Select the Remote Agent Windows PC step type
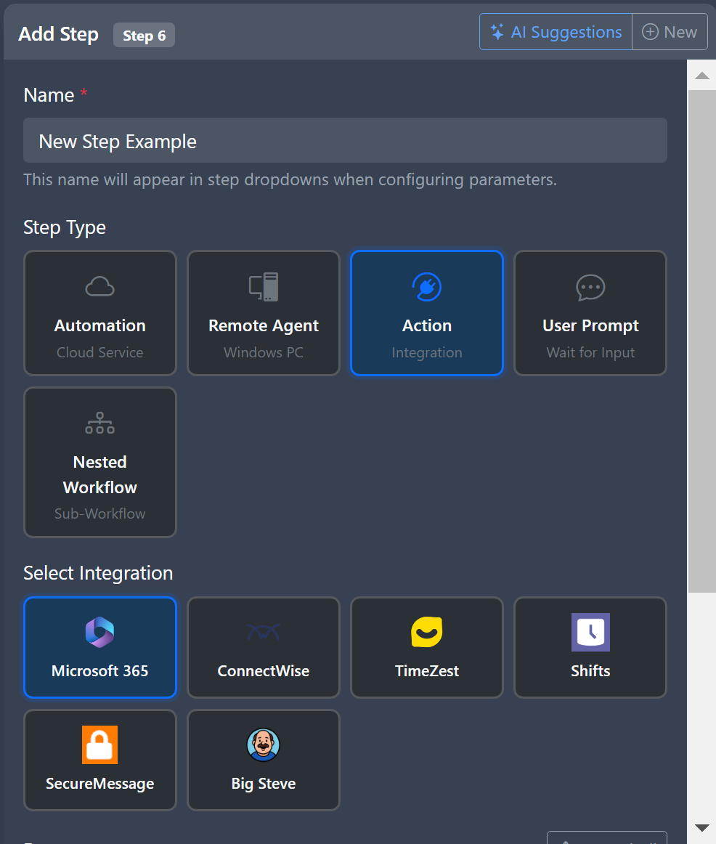 pos(264,313)
